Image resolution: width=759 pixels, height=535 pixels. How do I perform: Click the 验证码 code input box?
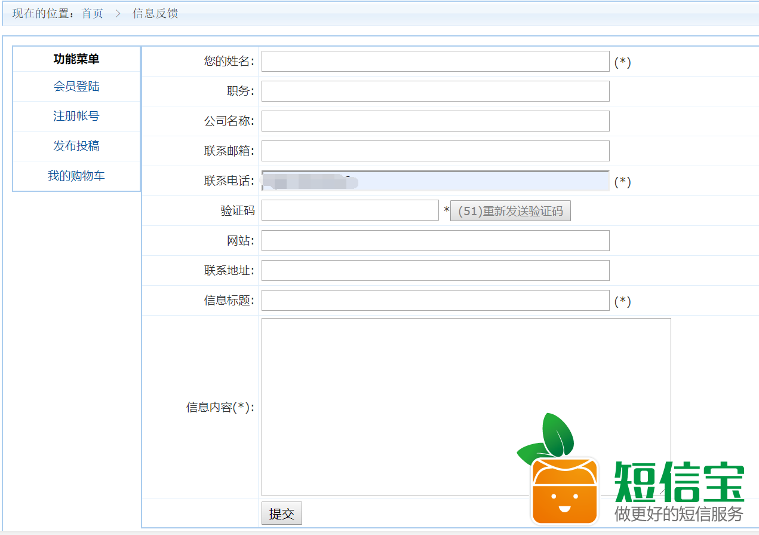pyautogui.click(x=350, y=210)
